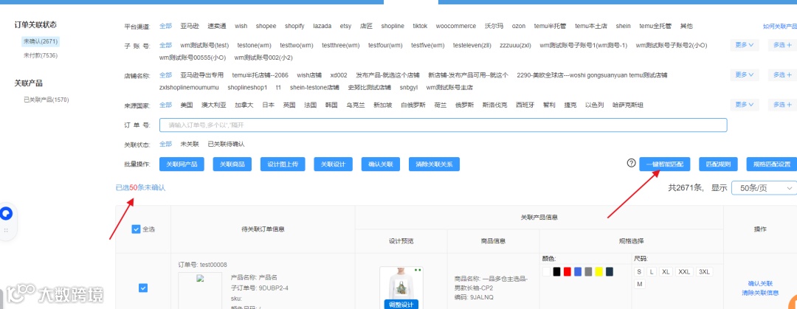Click the 清除关联信息 link in the 操作 column

tap(760, 293)
